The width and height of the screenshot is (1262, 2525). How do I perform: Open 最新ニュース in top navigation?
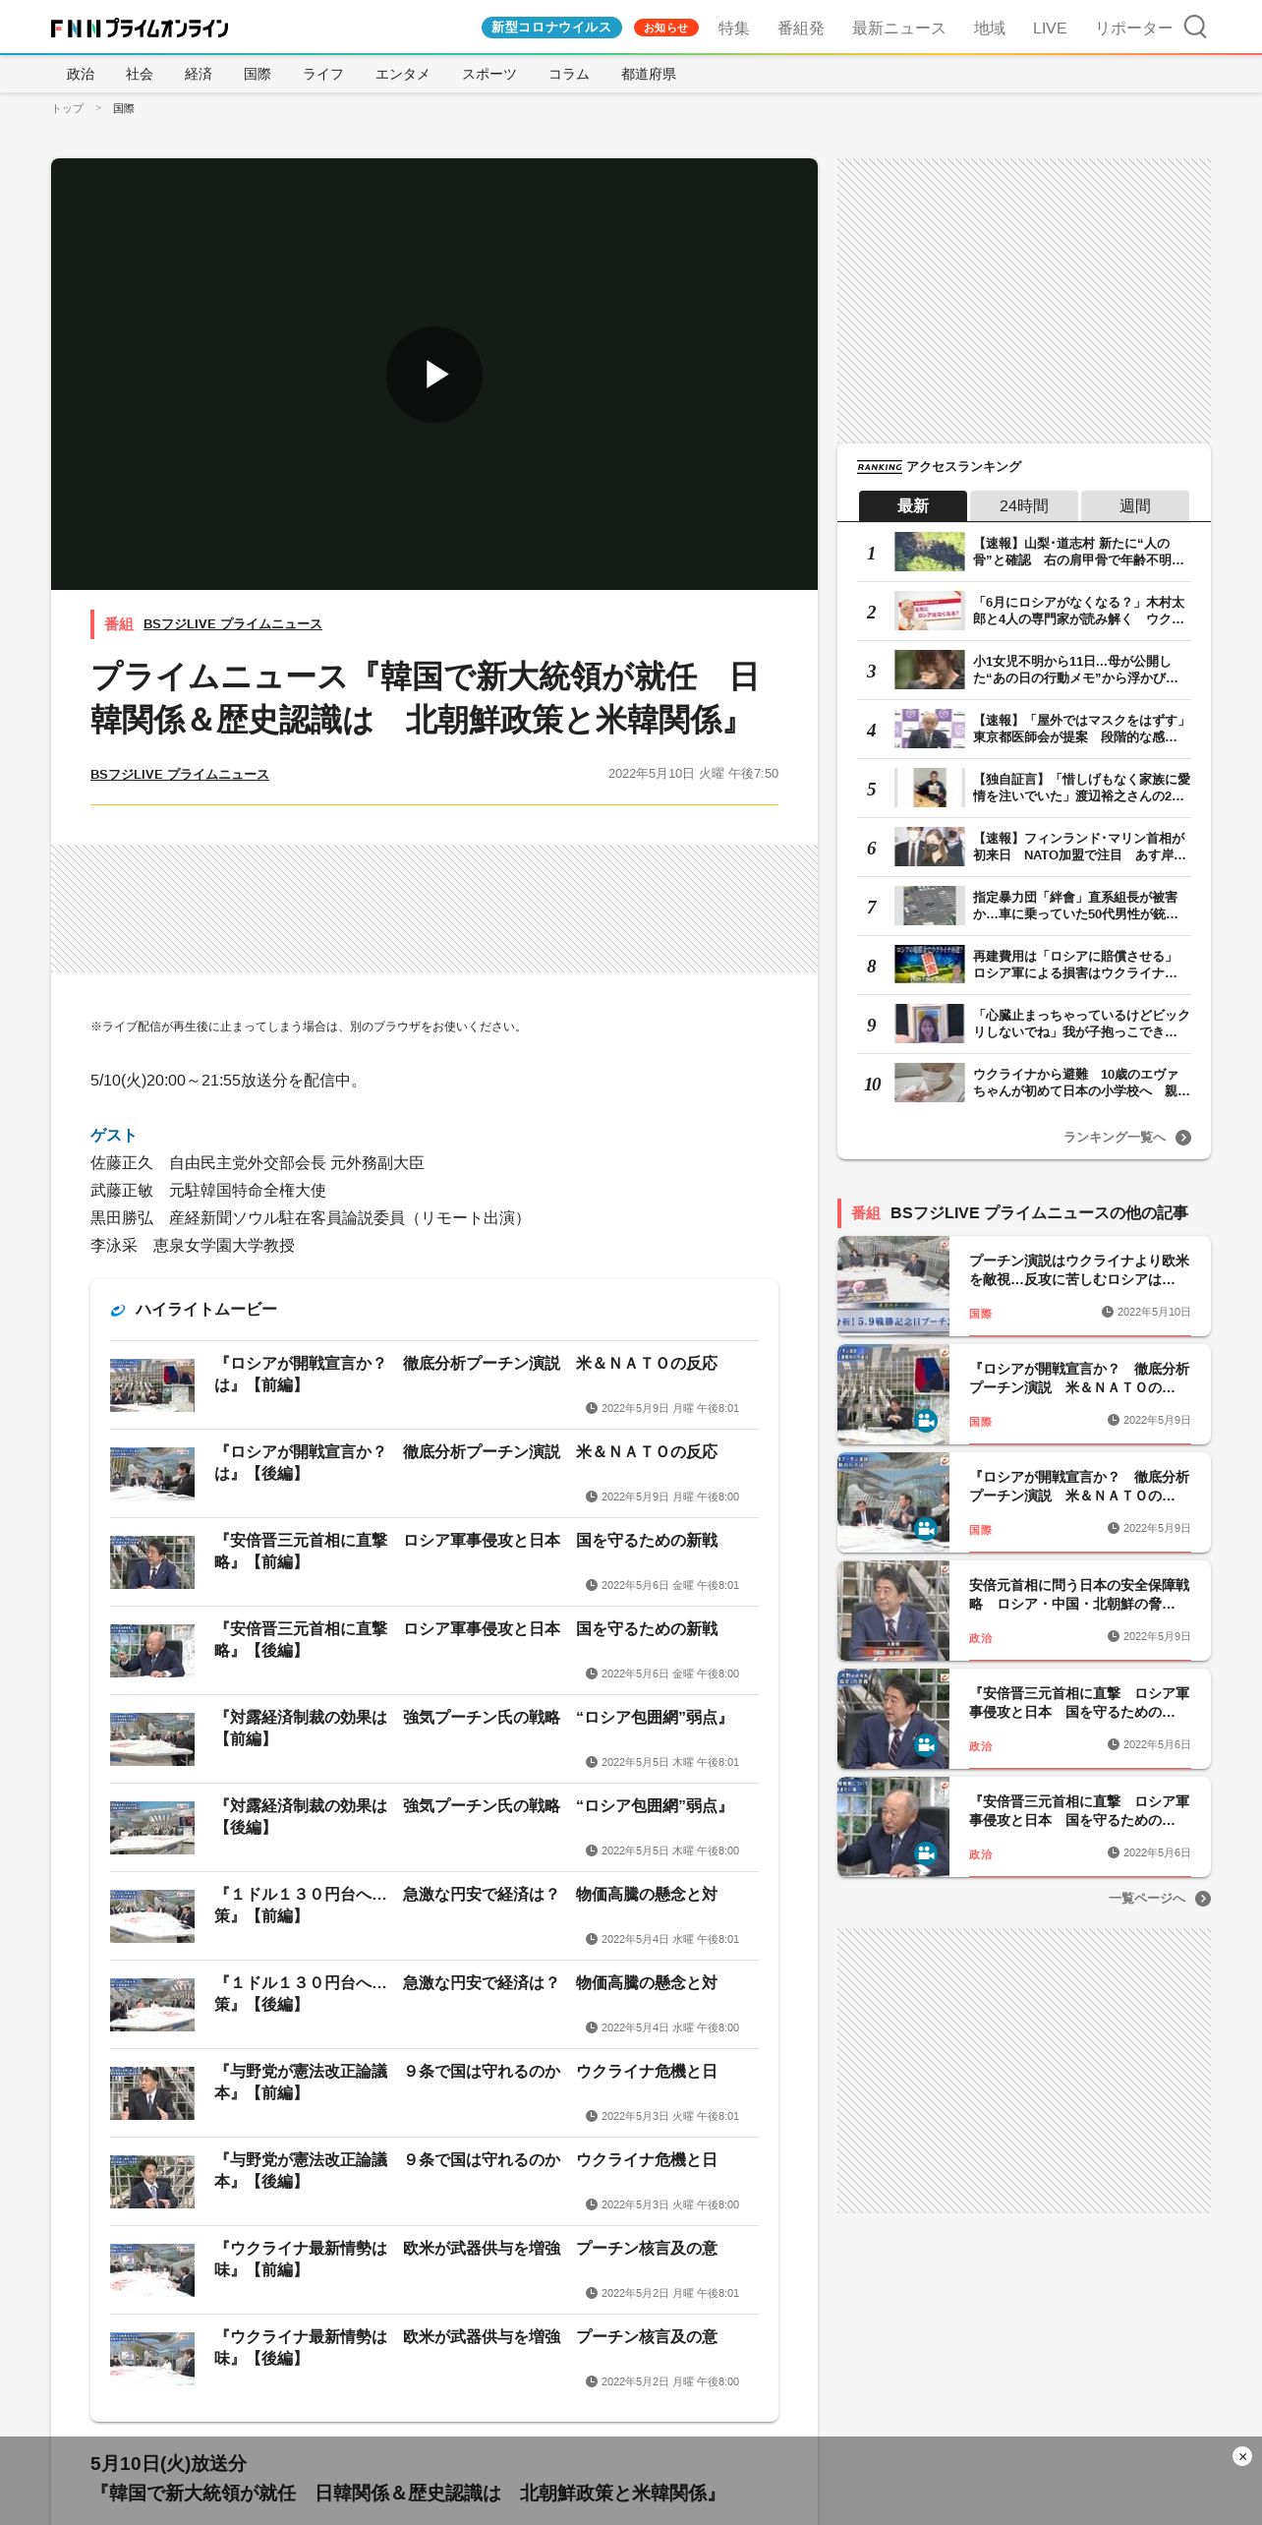tap(899, 28)
